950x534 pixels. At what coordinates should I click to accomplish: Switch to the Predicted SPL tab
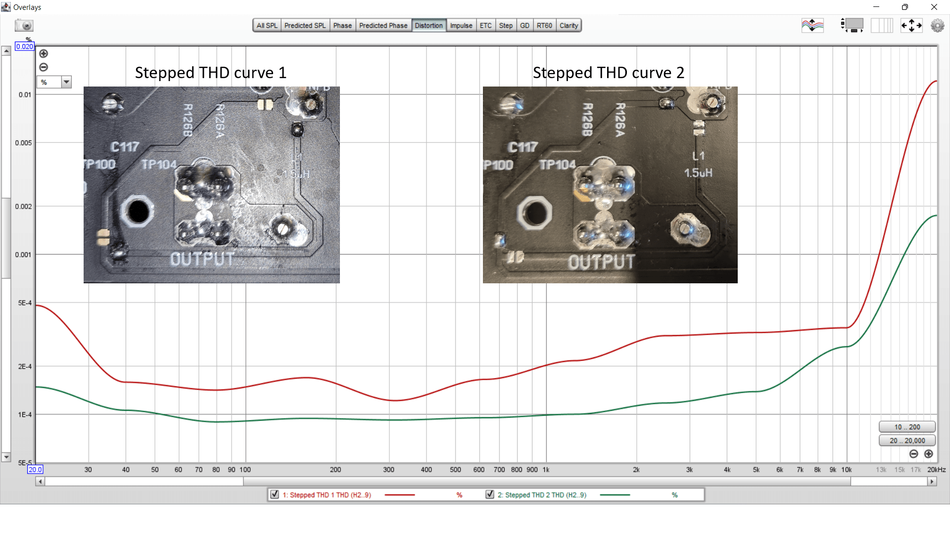click(305, 26)
